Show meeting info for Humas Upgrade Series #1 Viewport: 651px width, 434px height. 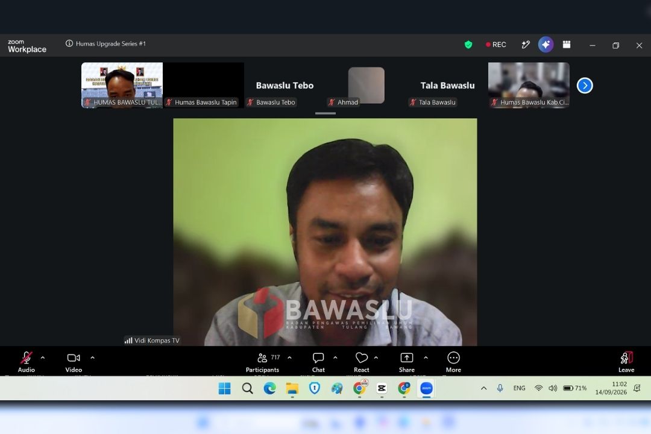[x=69, y=43]
